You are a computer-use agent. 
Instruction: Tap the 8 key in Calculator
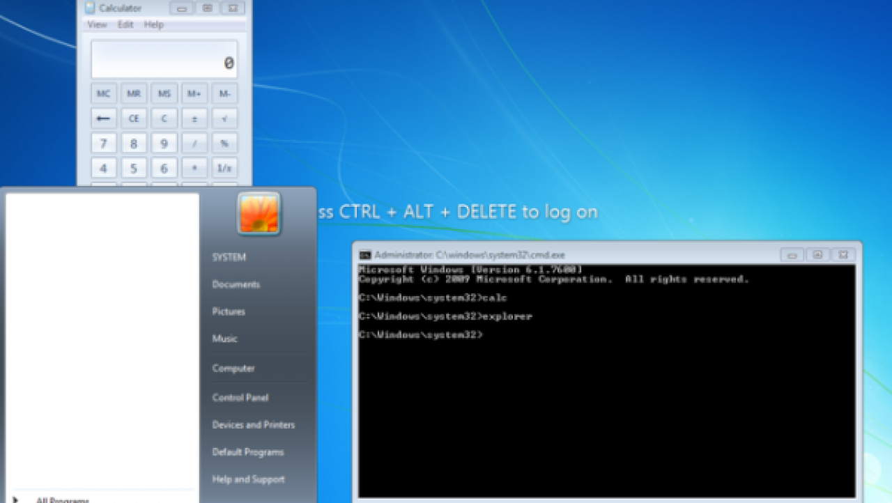click(134, 144)
